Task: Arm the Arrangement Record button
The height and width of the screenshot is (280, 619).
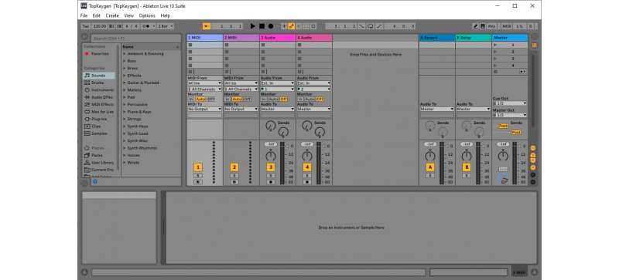Action: [x=271, y=26]
